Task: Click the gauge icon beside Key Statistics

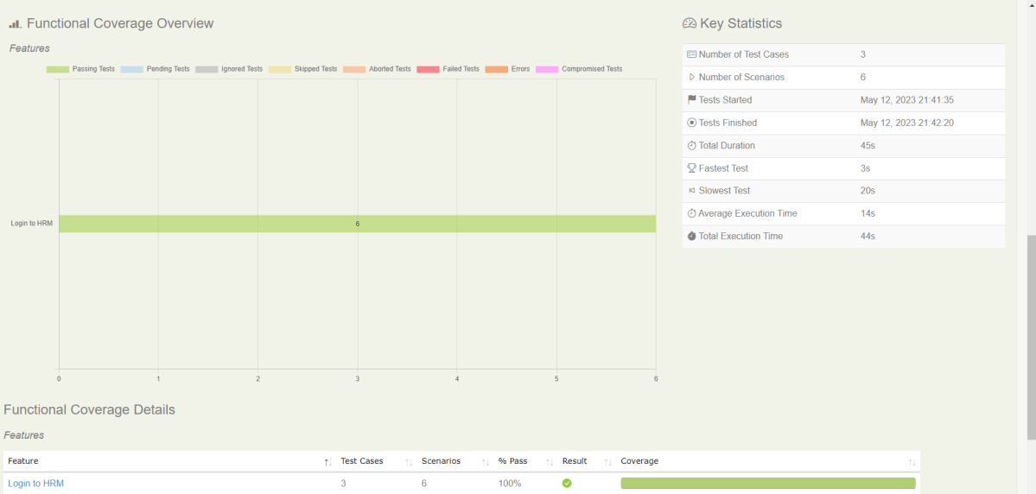Action: [689, 24]
